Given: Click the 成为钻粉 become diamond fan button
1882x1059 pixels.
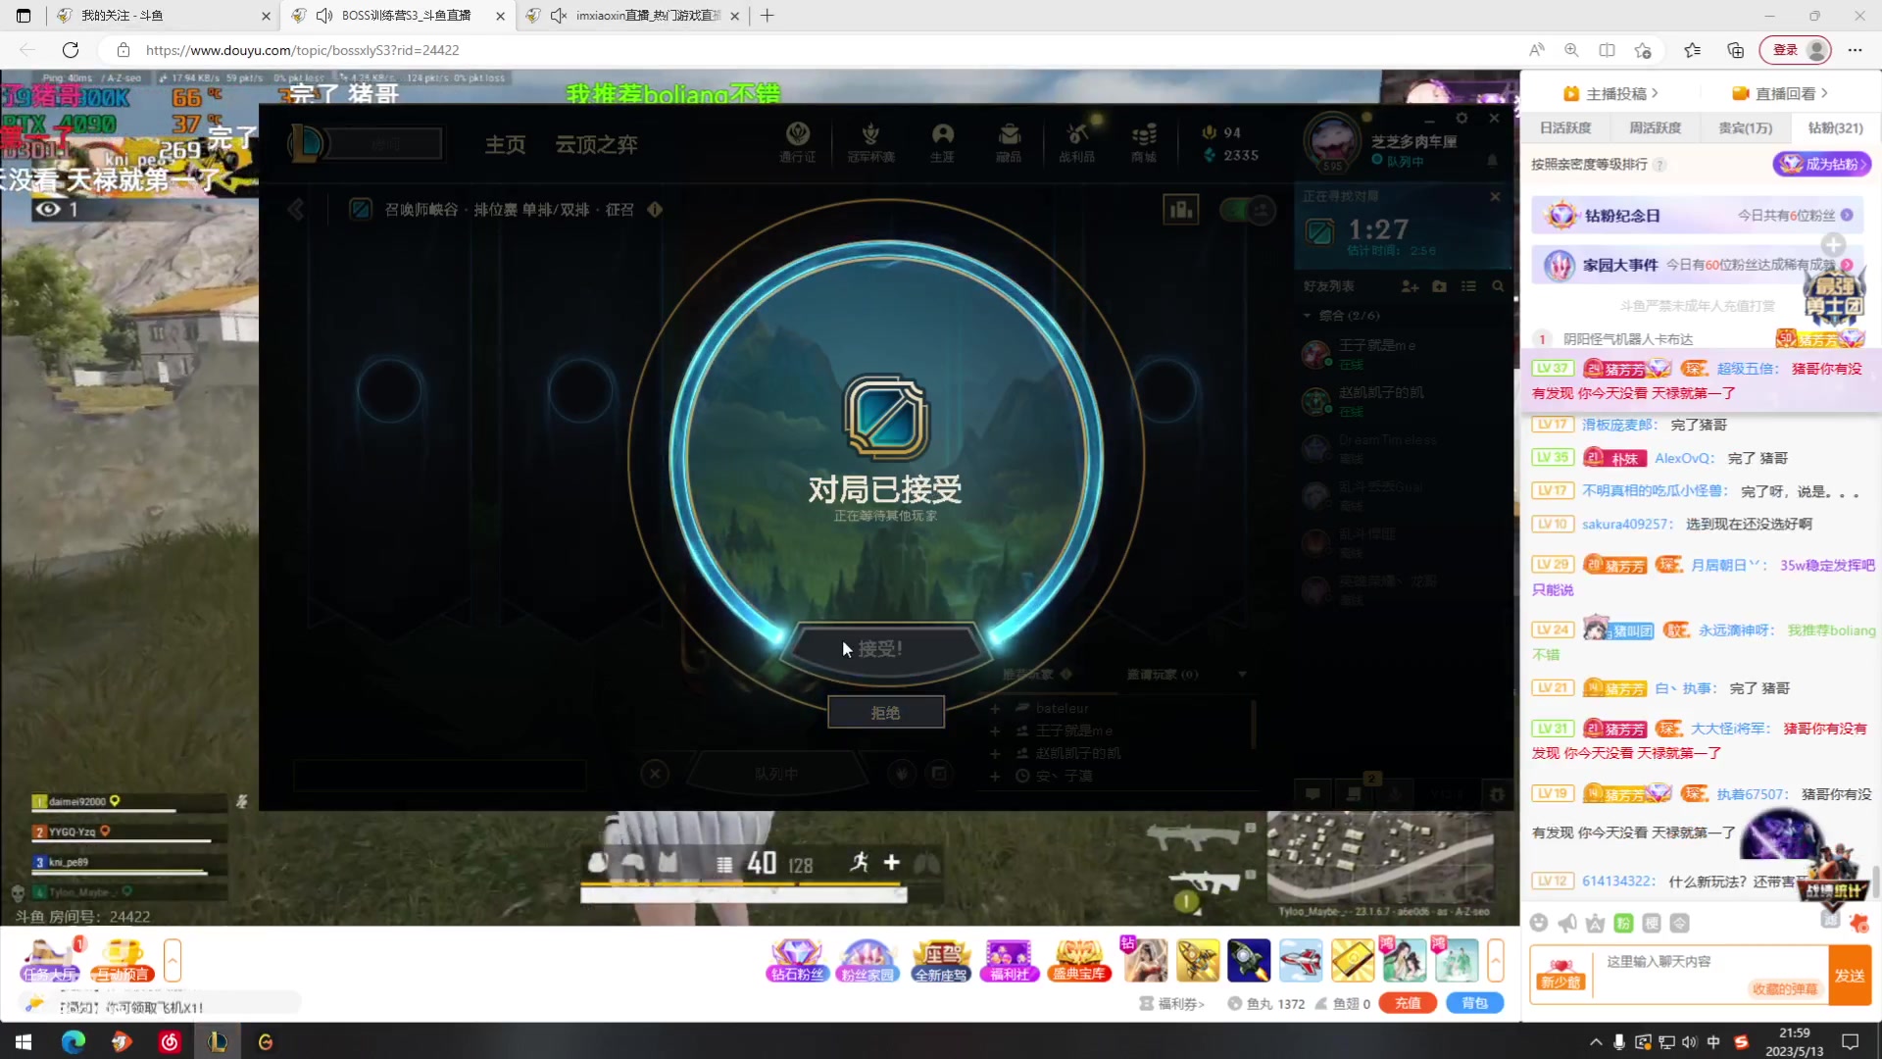Looking at the screenshot, I should [1822, 164].
